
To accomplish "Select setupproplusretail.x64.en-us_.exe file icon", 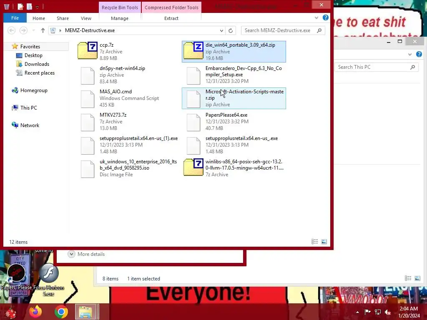I will click(193, 145).
